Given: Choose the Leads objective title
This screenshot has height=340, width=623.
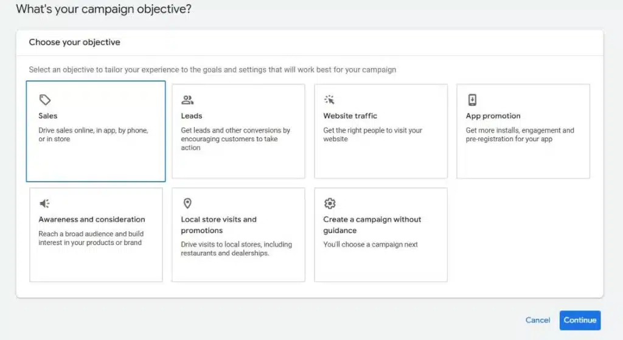Looking at the screenshot, I should point(192,116).
